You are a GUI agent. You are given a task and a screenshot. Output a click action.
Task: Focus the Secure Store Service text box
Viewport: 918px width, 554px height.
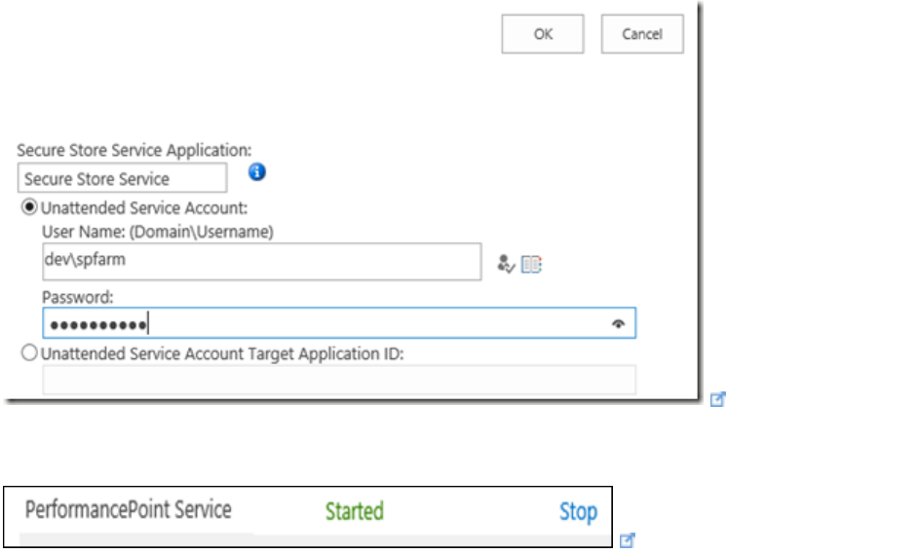click(122, 179)
